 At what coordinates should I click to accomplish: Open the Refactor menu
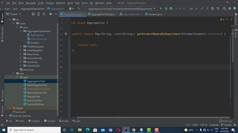click(61, 3)
